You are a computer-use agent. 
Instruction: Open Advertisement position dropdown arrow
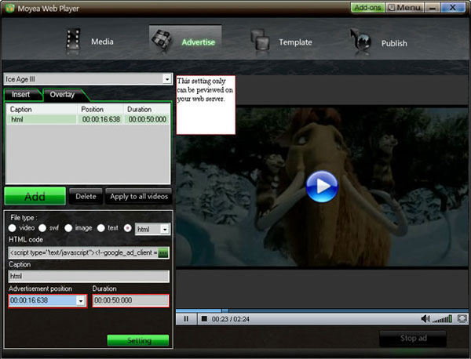pyautogui.click(x=81, y=300)
